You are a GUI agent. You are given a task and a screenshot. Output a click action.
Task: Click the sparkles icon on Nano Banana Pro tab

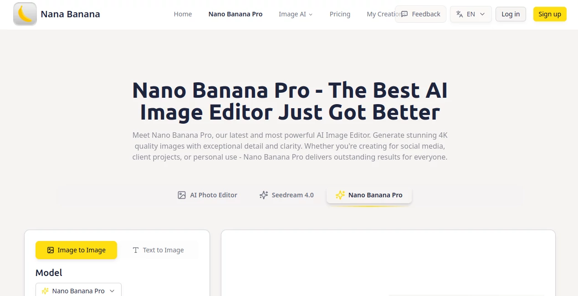(x=340, y=195)
